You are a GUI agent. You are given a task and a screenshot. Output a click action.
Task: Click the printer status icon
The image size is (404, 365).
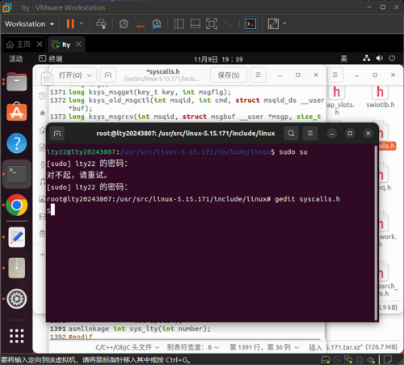click(x=360, y=360)
